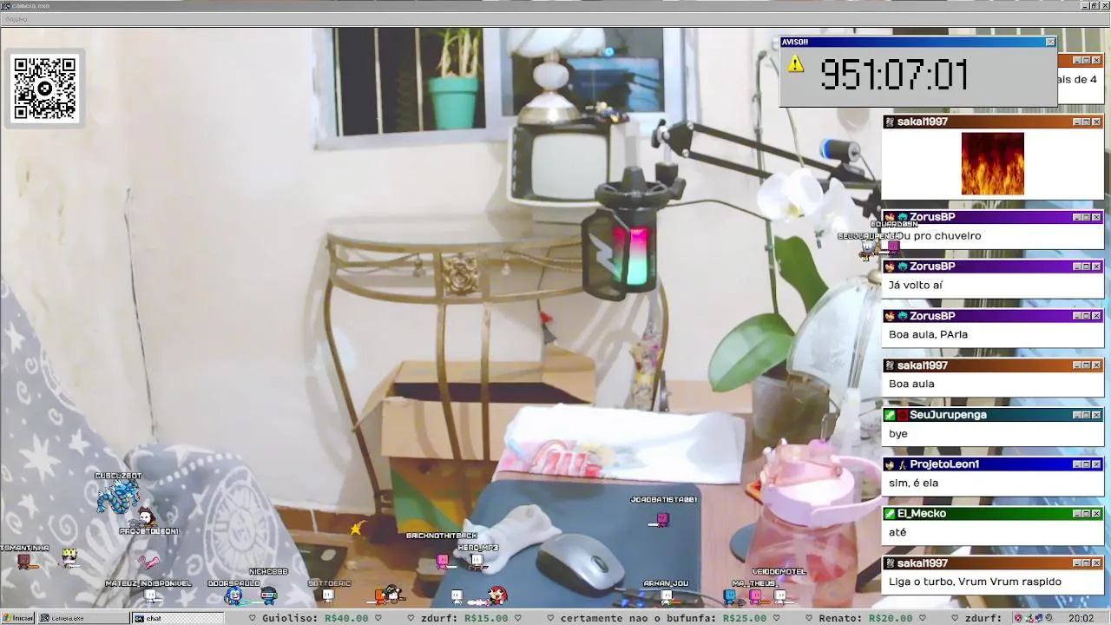
Task: Click green badge beside El_Mecko name
Action: coord(890,514)
